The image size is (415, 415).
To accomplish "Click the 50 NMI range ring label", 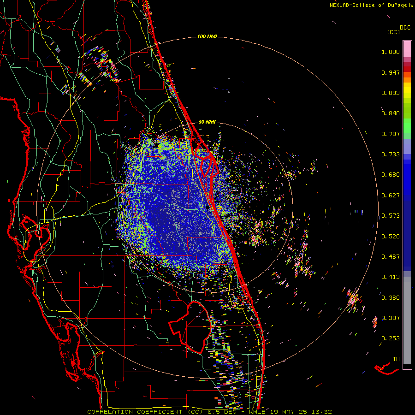I will click(207, 122).
